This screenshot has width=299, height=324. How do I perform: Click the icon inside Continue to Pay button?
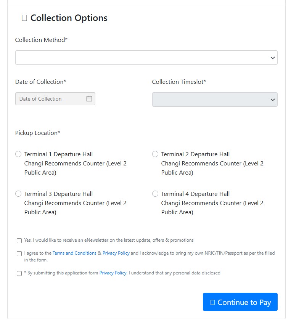coord(212,303)
